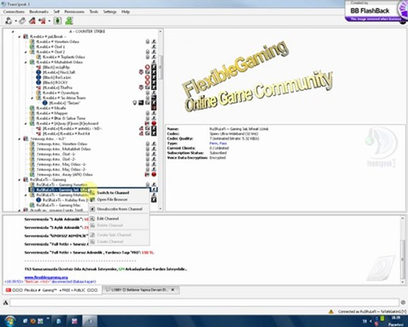Select the [Black] ROCKY client icon
This screenshot has width=408, height=327.
point(39,83)
